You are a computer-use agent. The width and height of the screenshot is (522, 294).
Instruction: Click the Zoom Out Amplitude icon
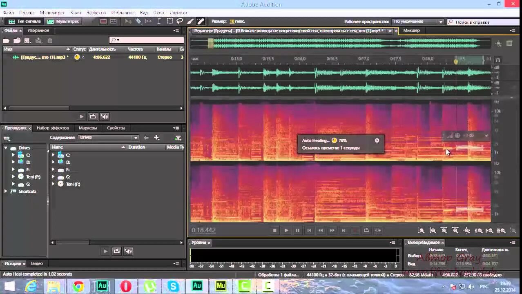click(x=433, y=231)
